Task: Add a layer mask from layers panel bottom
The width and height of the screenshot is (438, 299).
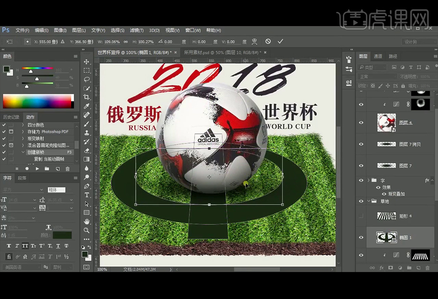Action: [391, 268]
